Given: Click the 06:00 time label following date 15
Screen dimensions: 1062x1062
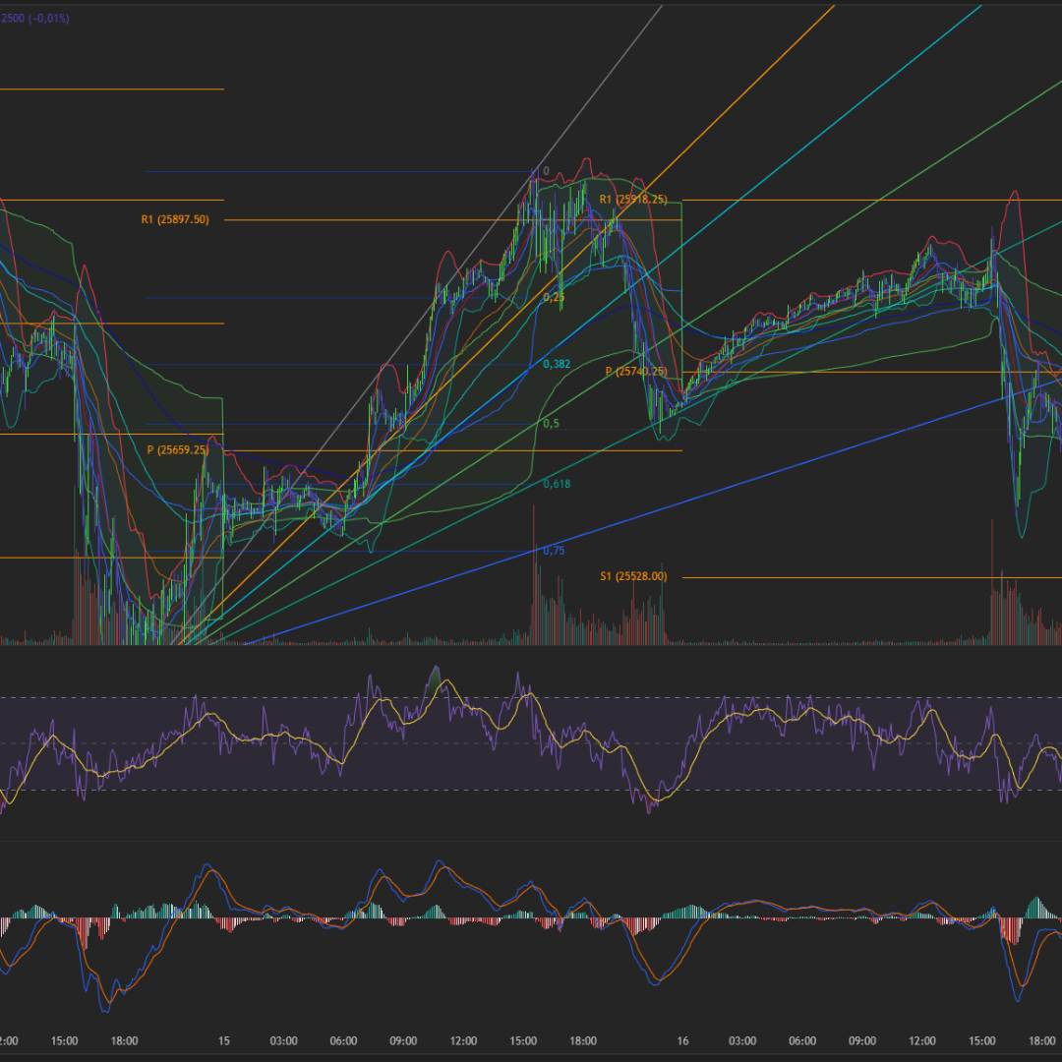Looking at the screenshot, I should coord(343,1041).
